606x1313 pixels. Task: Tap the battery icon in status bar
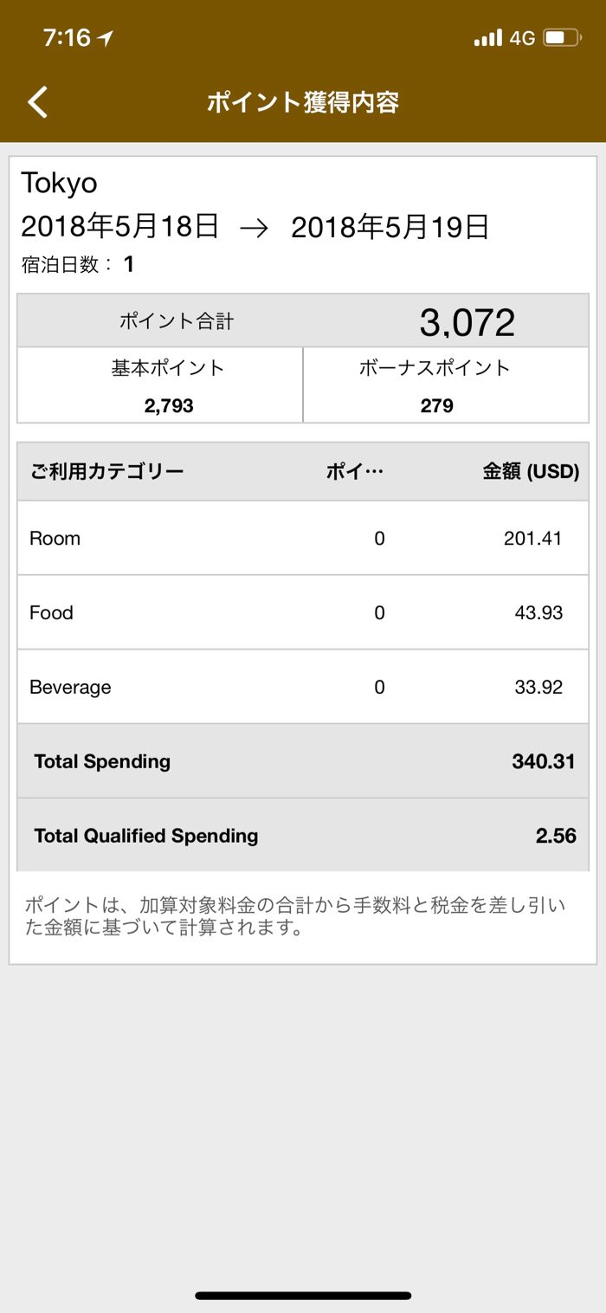pyautogui.click(x=563, y=37)
